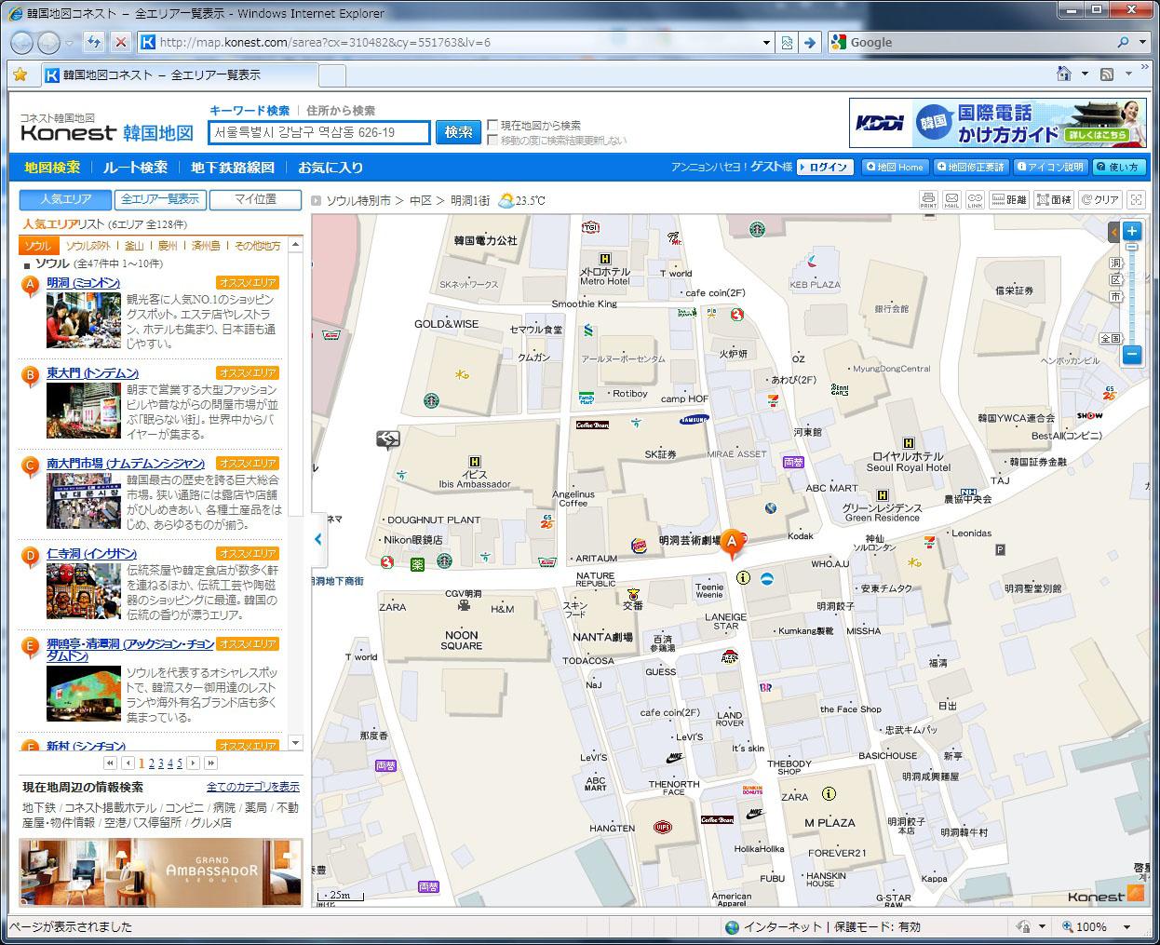Click the orange A marker on map

732,544
